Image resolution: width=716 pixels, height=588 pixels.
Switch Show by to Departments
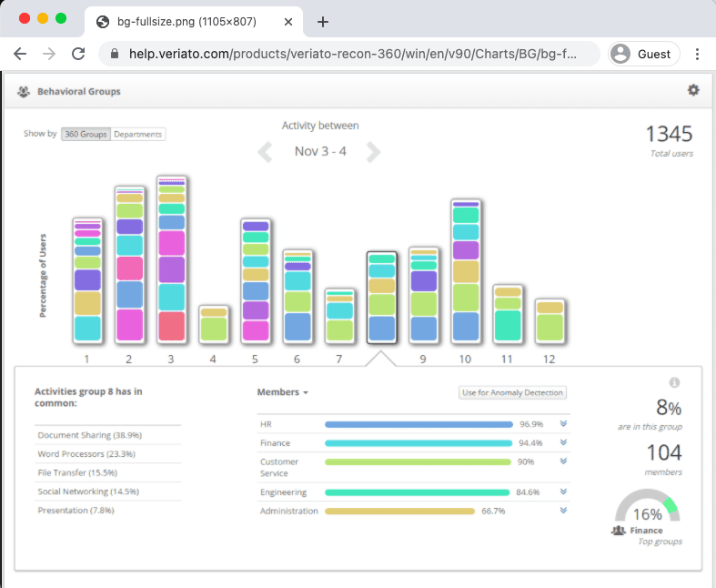(x=138, y=134)
